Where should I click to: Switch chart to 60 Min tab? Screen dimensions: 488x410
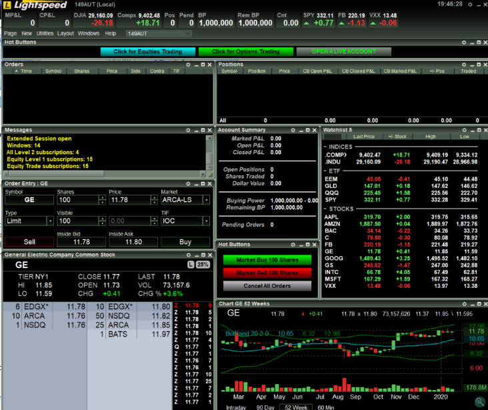click(325, 407)
